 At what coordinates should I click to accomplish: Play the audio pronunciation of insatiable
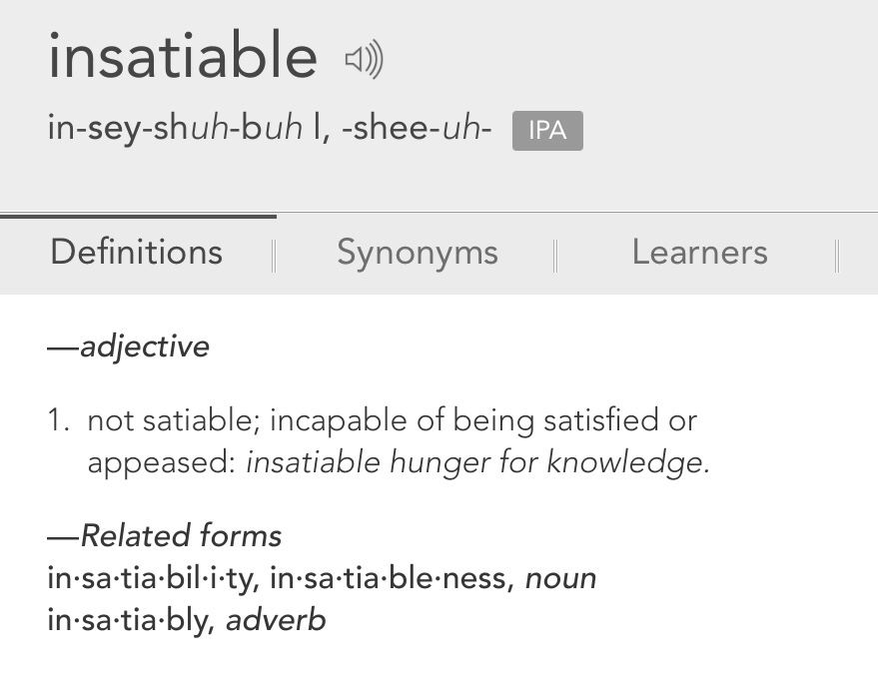click(364, 61)
